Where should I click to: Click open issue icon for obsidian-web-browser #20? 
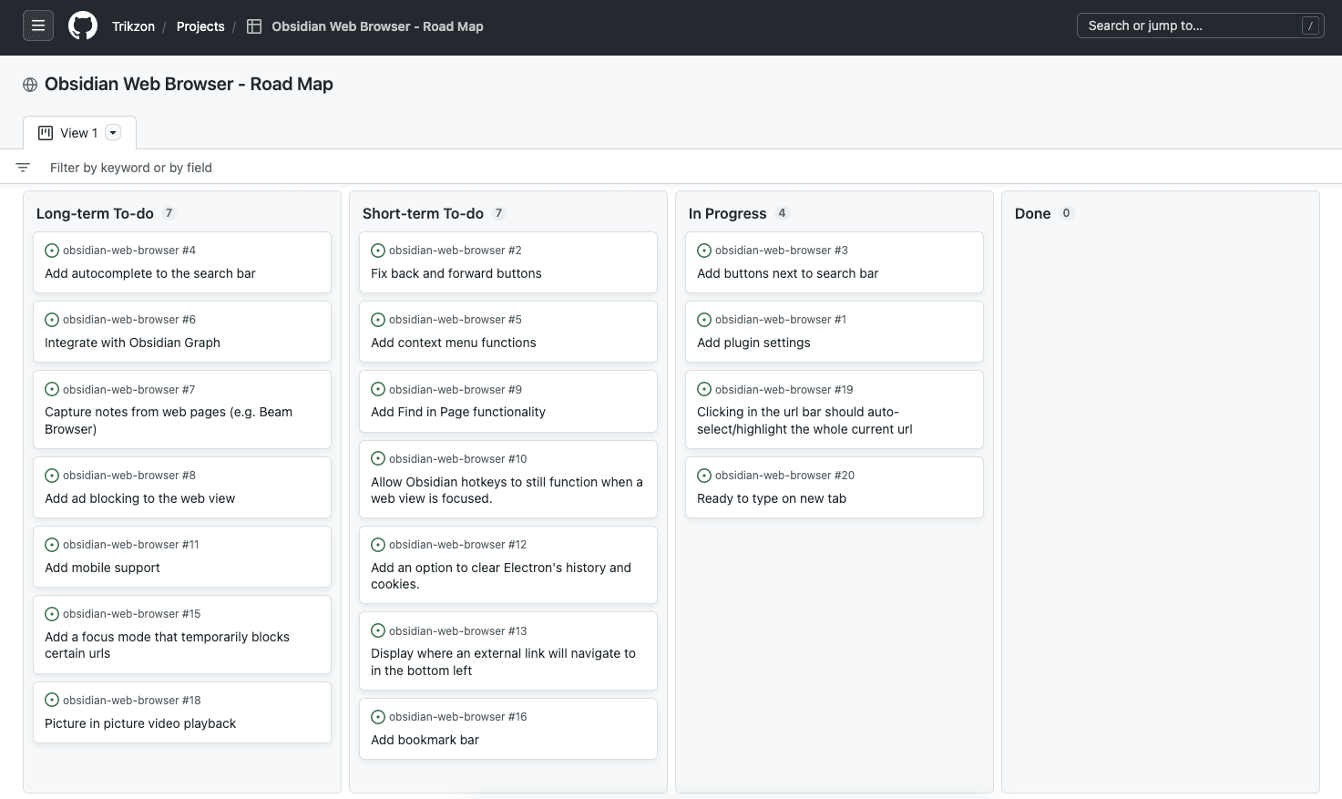pyautogui.click(x=704, y=476)
